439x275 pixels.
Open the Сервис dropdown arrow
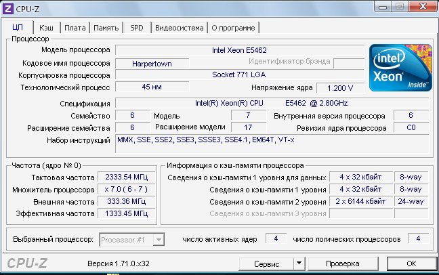(x=299, y=263)
